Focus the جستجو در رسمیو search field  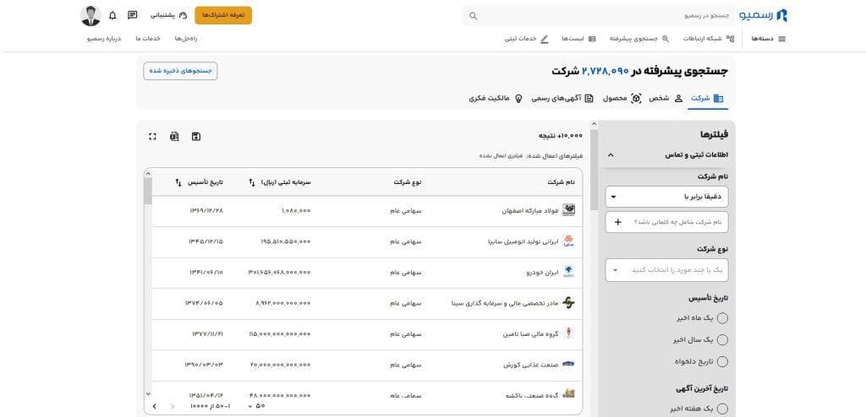pyautogui.click(x=600, y=15)
